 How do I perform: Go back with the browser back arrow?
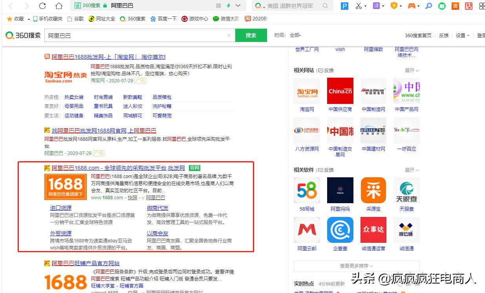(x=11, y=6)
